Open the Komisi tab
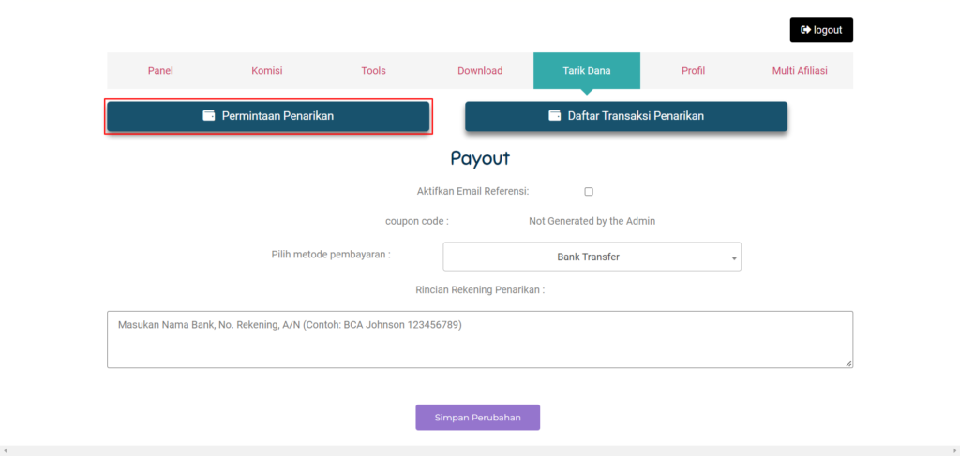960x456 pixels. 266,71
